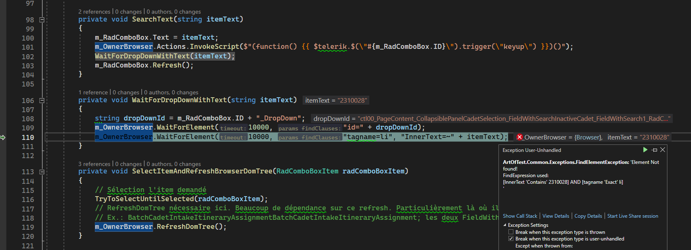Collapse SelectItemAndRefreshBrowserDomTree method outline
The image size is (691, 250).
pyautogui.click(x=42, y=172)
